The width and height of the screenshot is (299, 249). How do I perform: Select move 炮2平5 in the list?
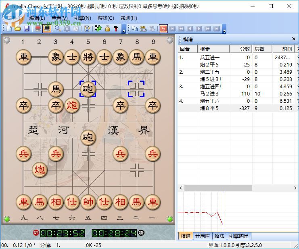coord(209,65)
